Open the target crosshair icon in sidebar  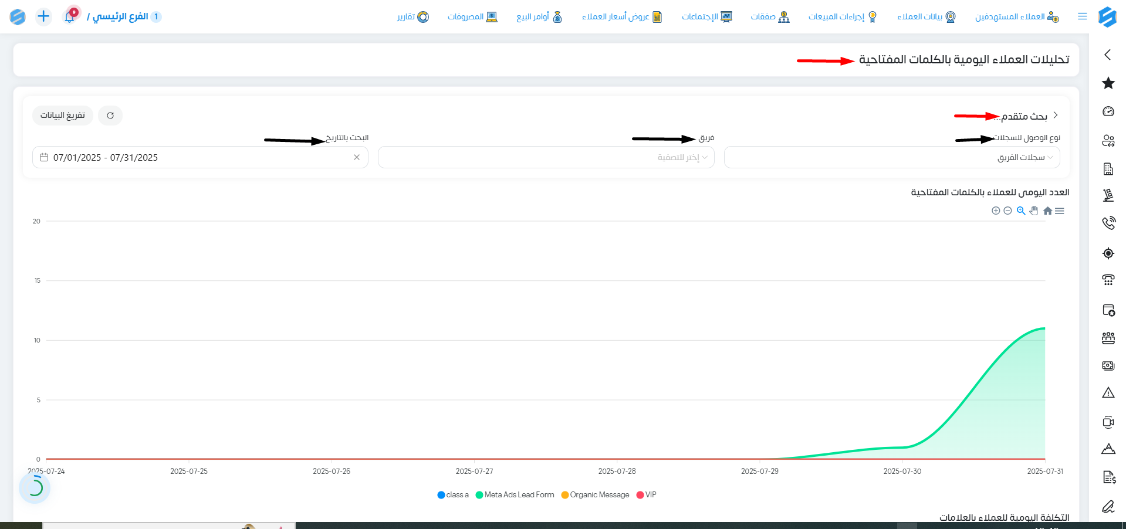click(x=1108, y=253)
